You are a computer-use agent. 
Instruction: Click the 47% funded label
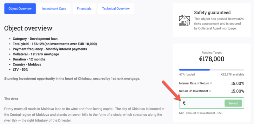(187, 75)
